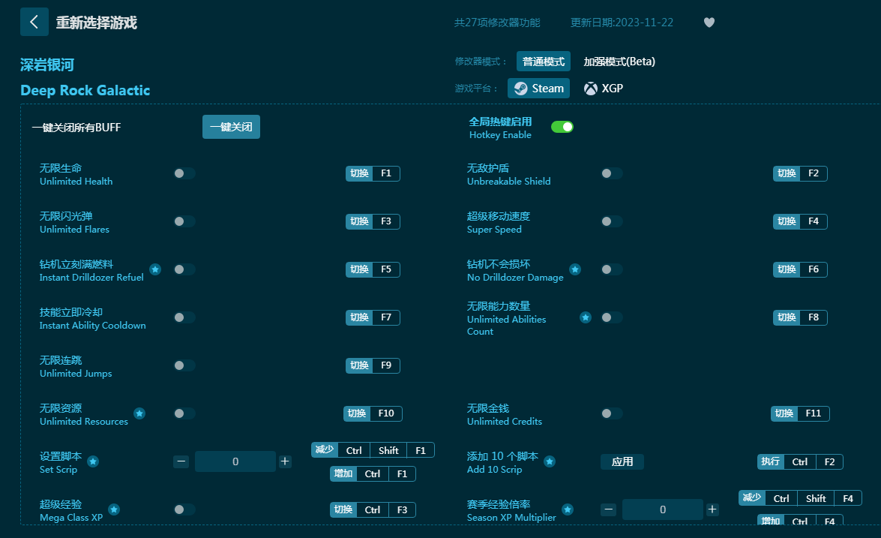This screenshot has width=881, height=538.
Task: Increase Set Scrip value with plus
Action: pos(285,461)
